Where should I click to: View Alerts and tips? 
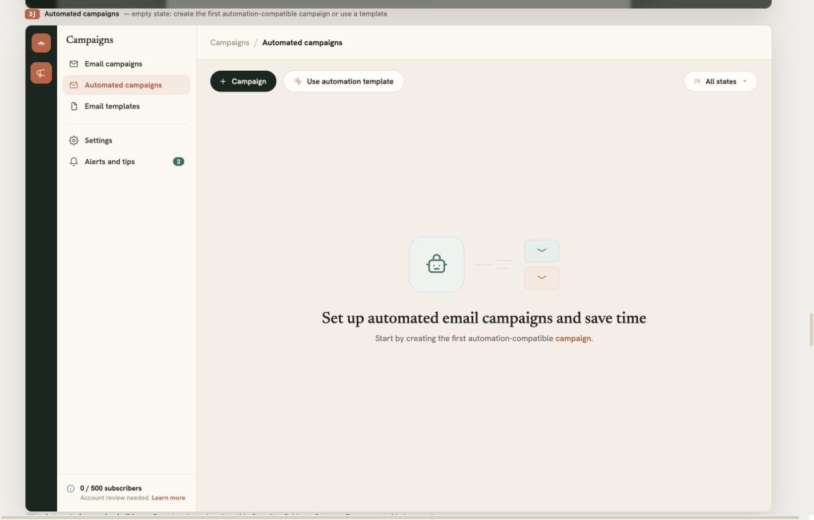127,162
